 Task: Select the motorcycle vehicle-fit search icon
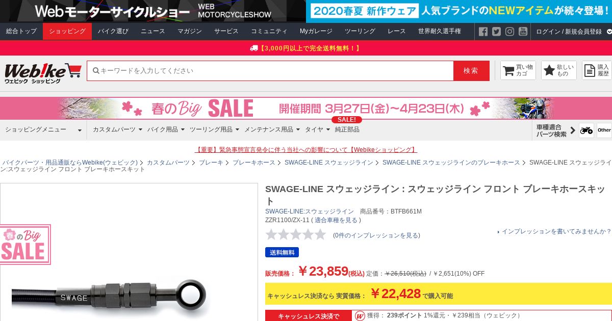coord(586,130)
